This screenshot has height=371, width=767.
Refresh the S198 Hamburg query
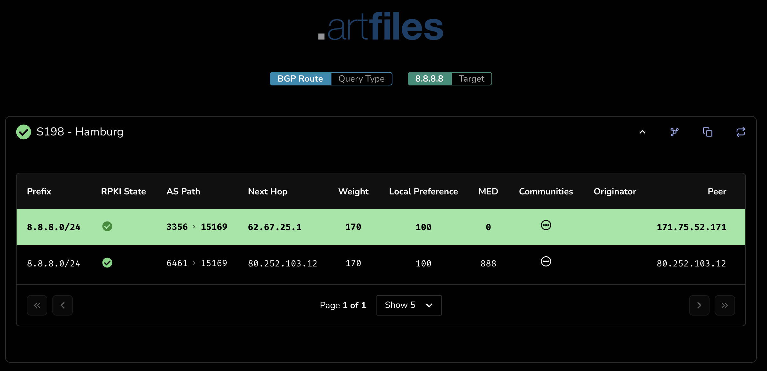[x=740, y=132]
